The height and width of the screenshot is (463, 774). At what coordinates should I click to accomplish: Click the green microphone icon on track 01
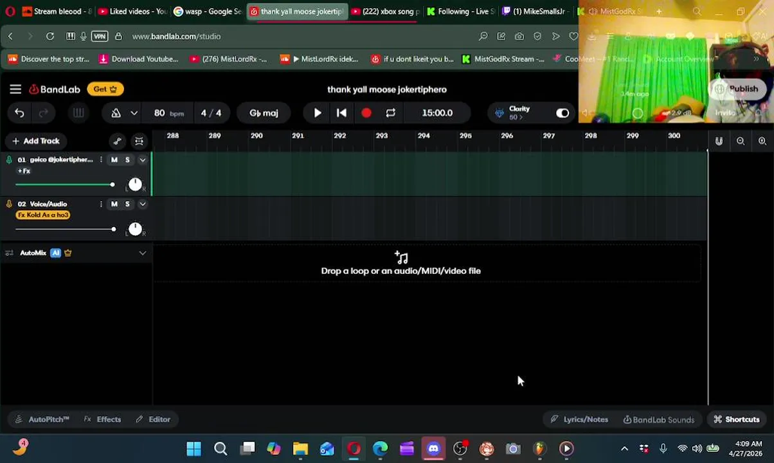pyautogui.click(x=9, y=159)
